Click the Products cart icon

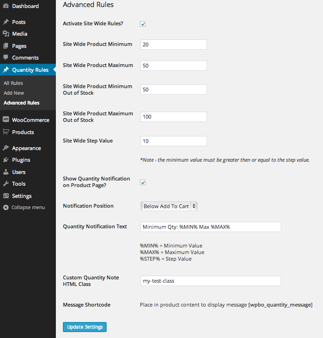(x=6, y=132)
